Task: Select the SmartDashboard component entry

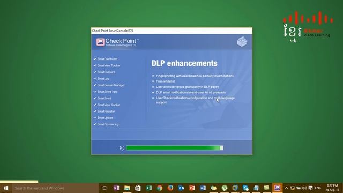Action: 107,59
